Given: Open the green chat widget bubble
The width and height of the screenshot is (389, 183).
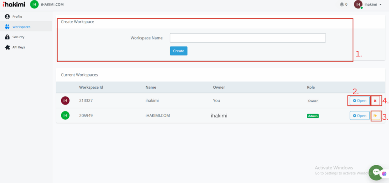Looking at the screenshot, I should pos(376,172).
